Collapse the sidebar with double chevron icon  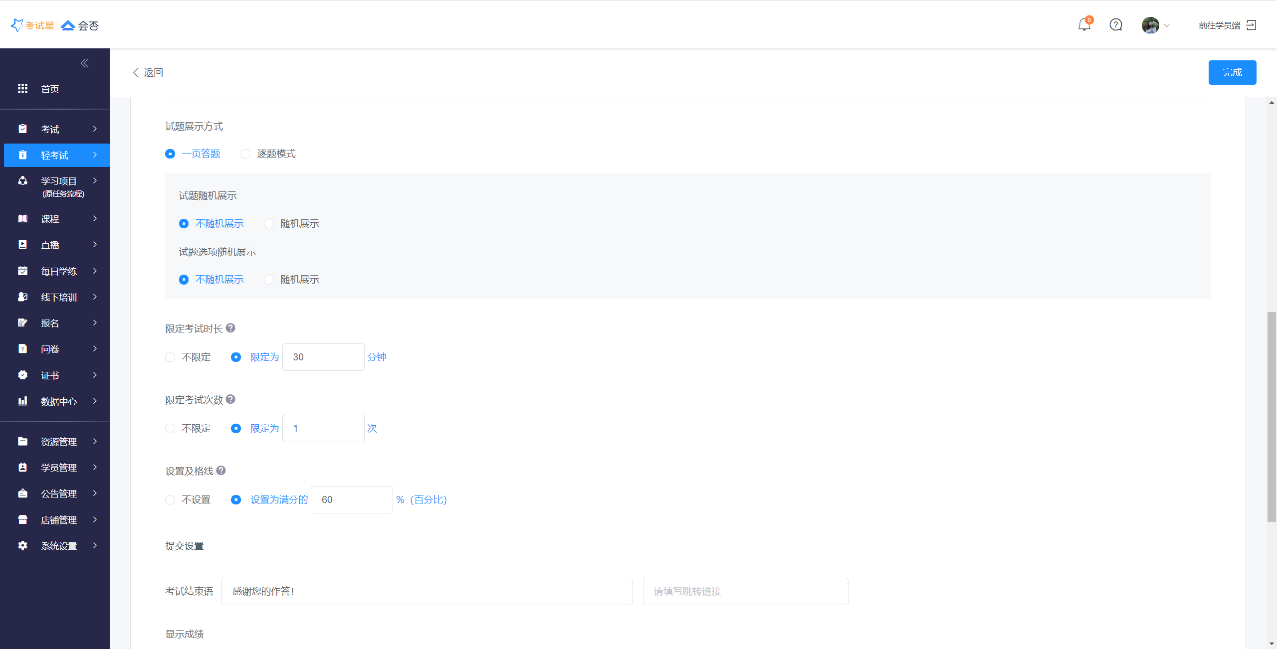pyautogui.click(x=84, y=63)
